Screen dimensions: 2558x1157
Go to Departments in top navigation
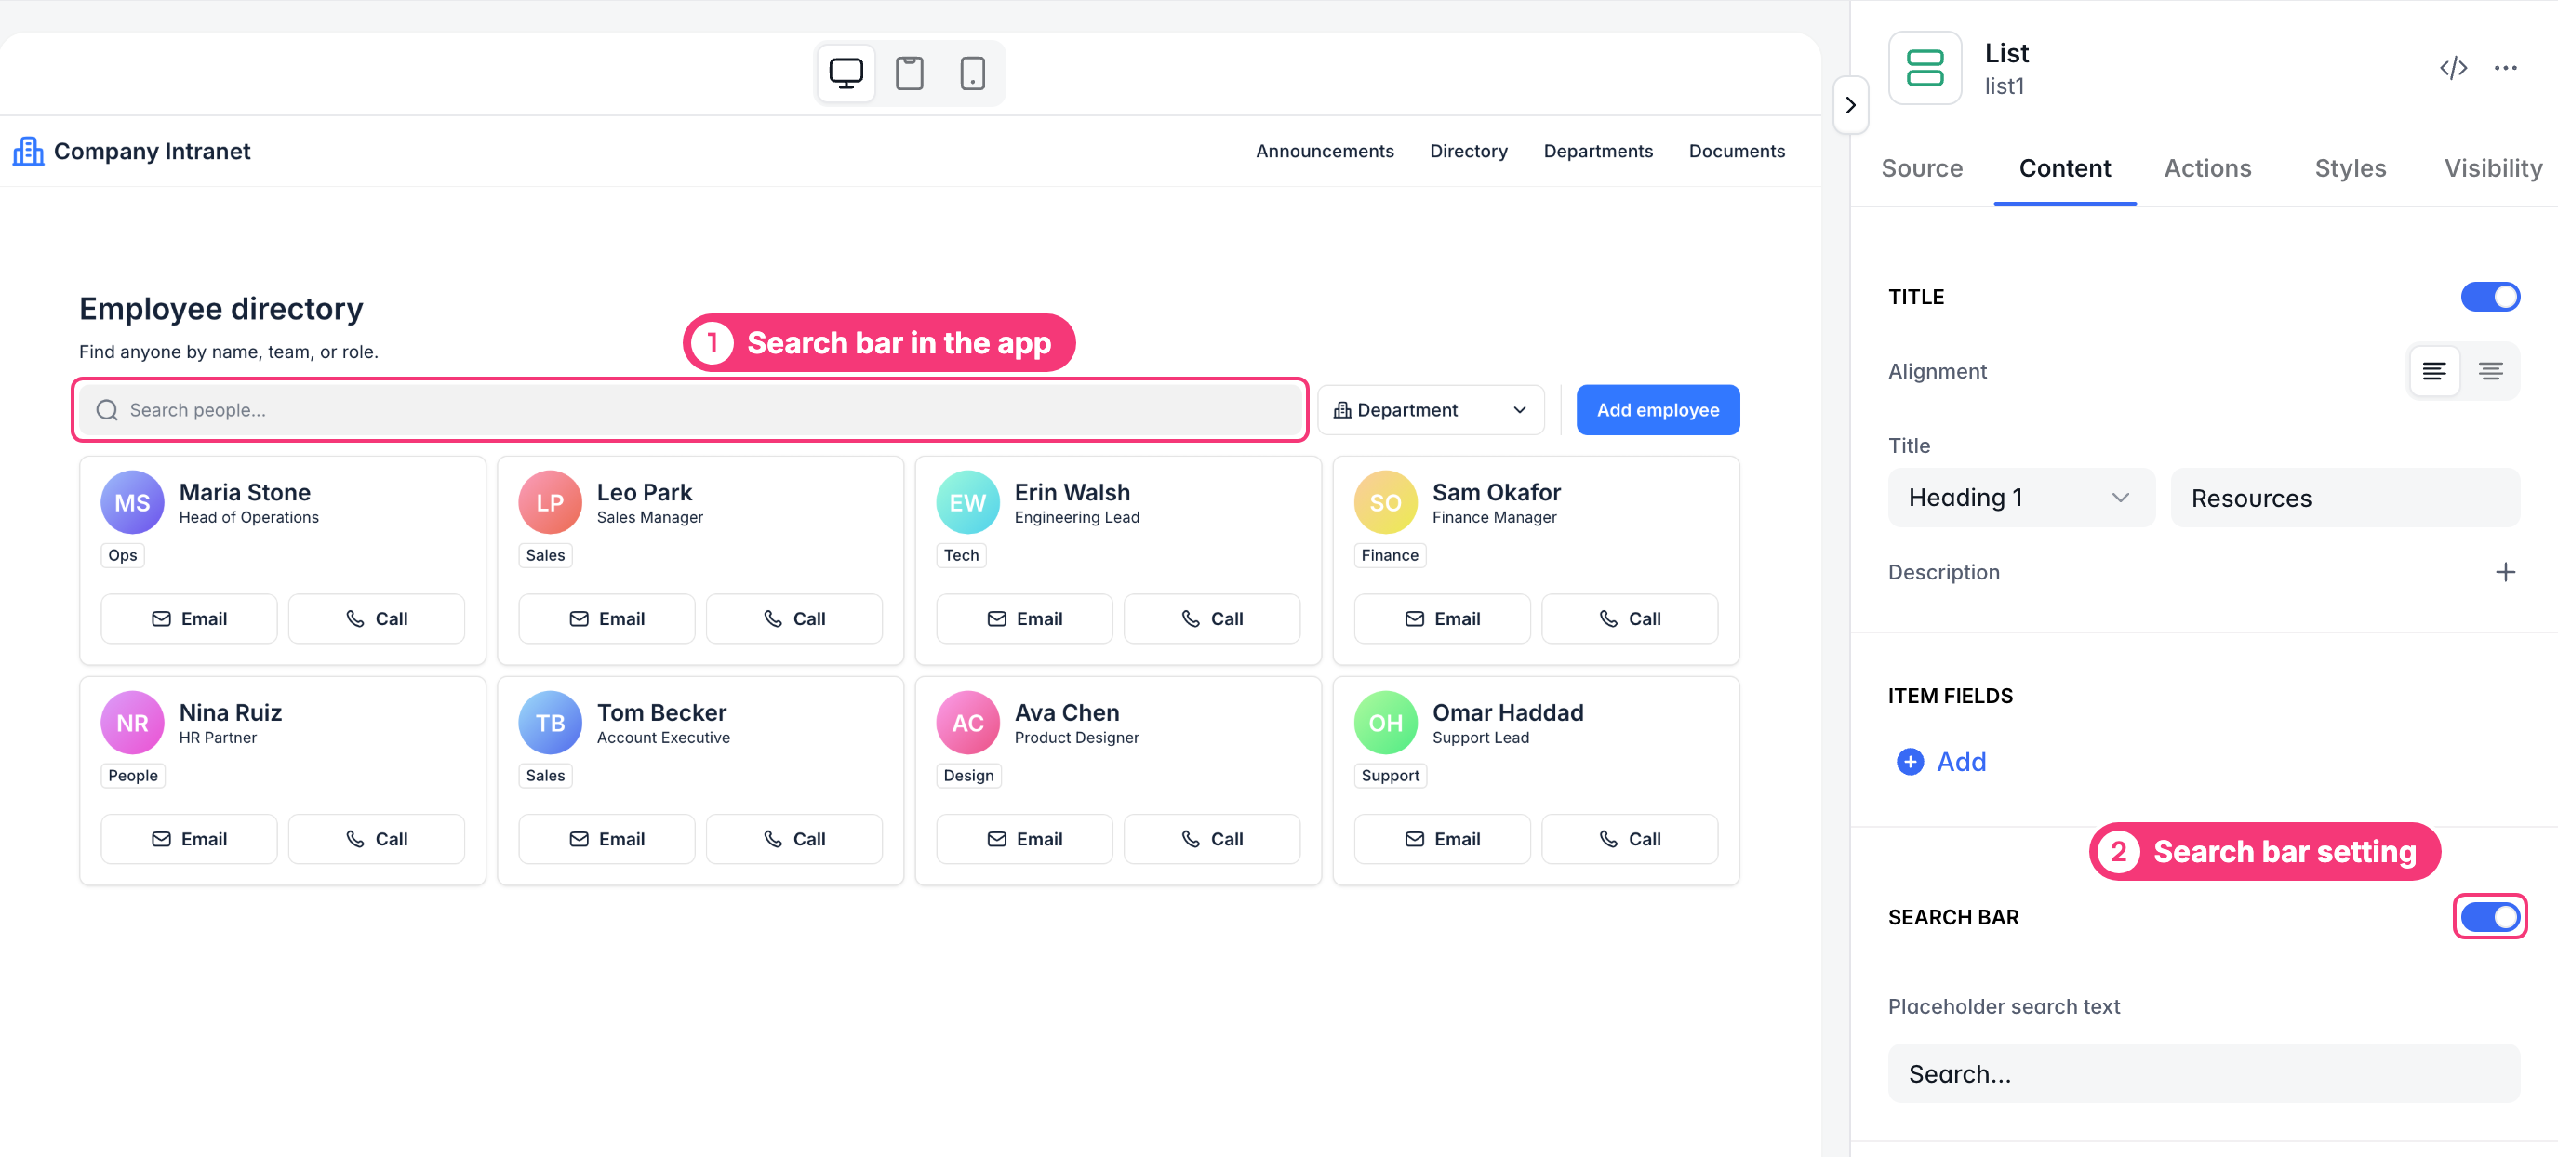1597,151
